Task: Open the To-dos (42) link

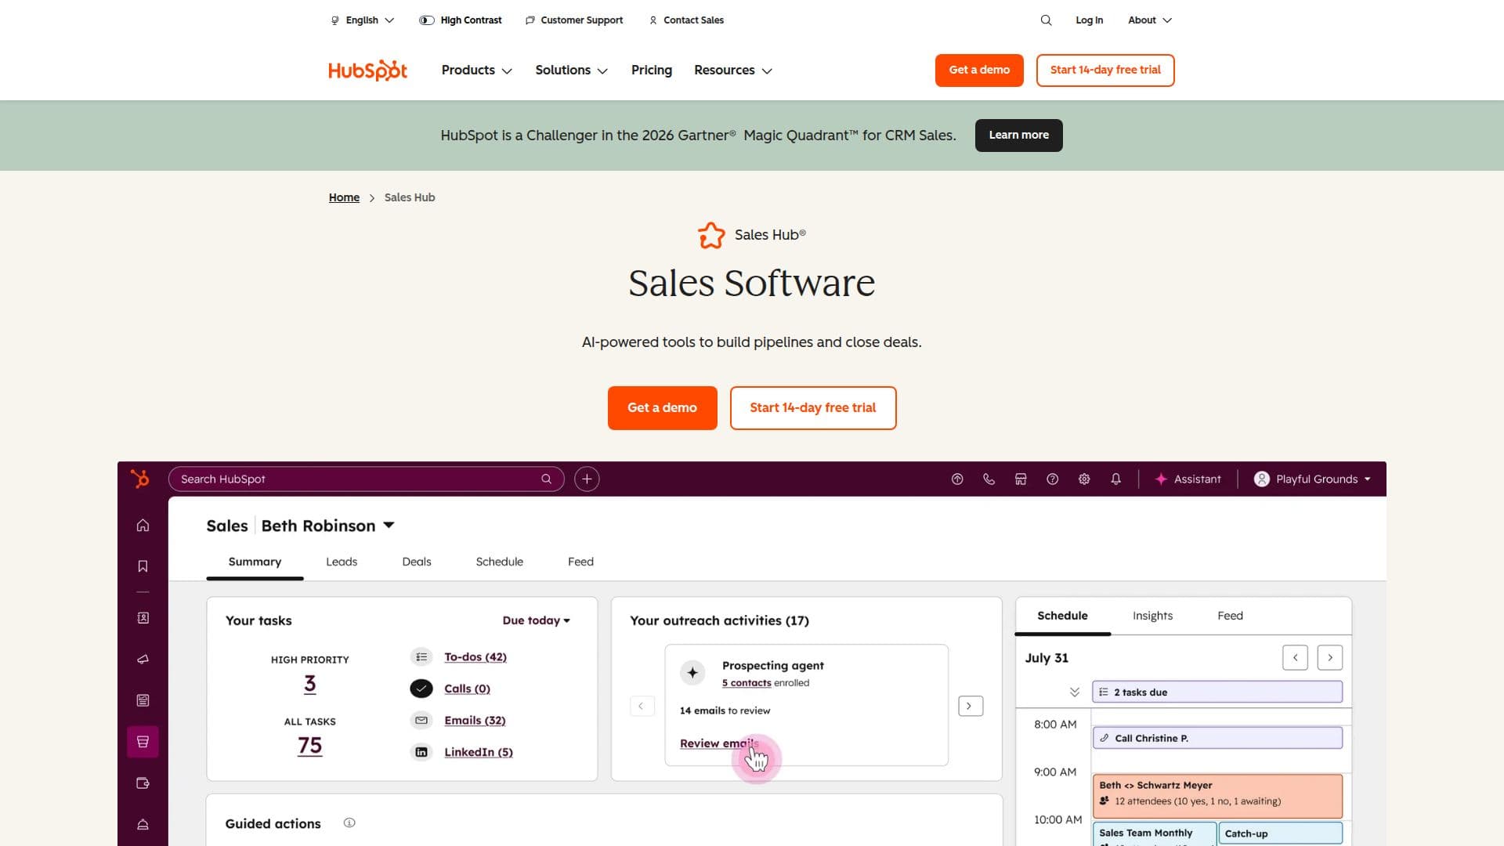Action: (x=475, y=657)
